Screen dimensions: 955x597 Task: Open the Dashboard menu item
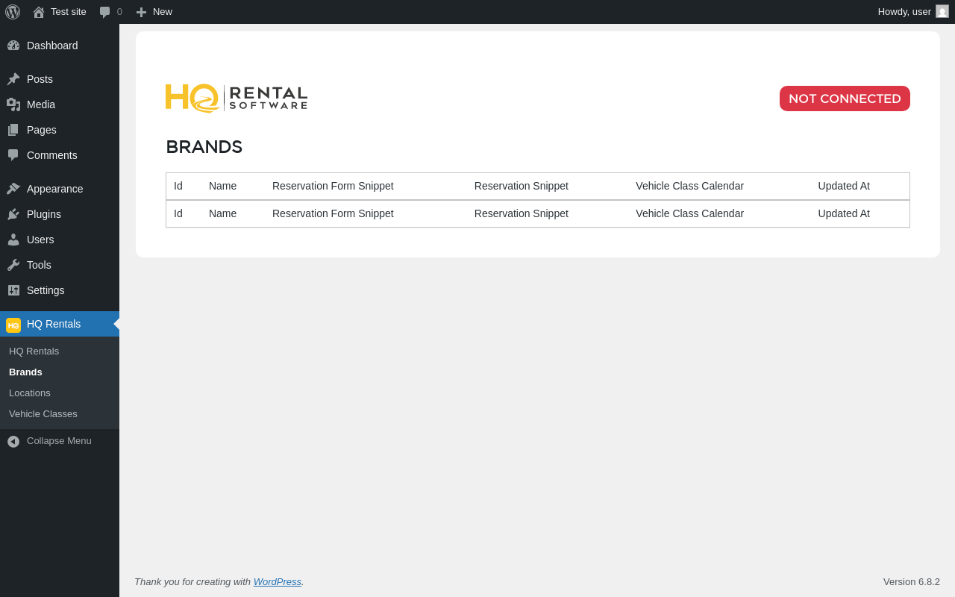[x=60, y=46]
